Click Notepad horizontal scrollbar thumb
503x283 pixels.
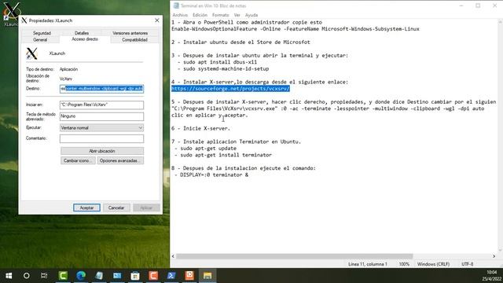click(294, 256)
